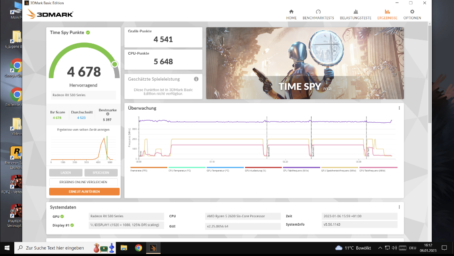Toggle GPU-Auslastung legend color
Image resolution: width=454 pixels, height=256 pixels.
point(263,167)
